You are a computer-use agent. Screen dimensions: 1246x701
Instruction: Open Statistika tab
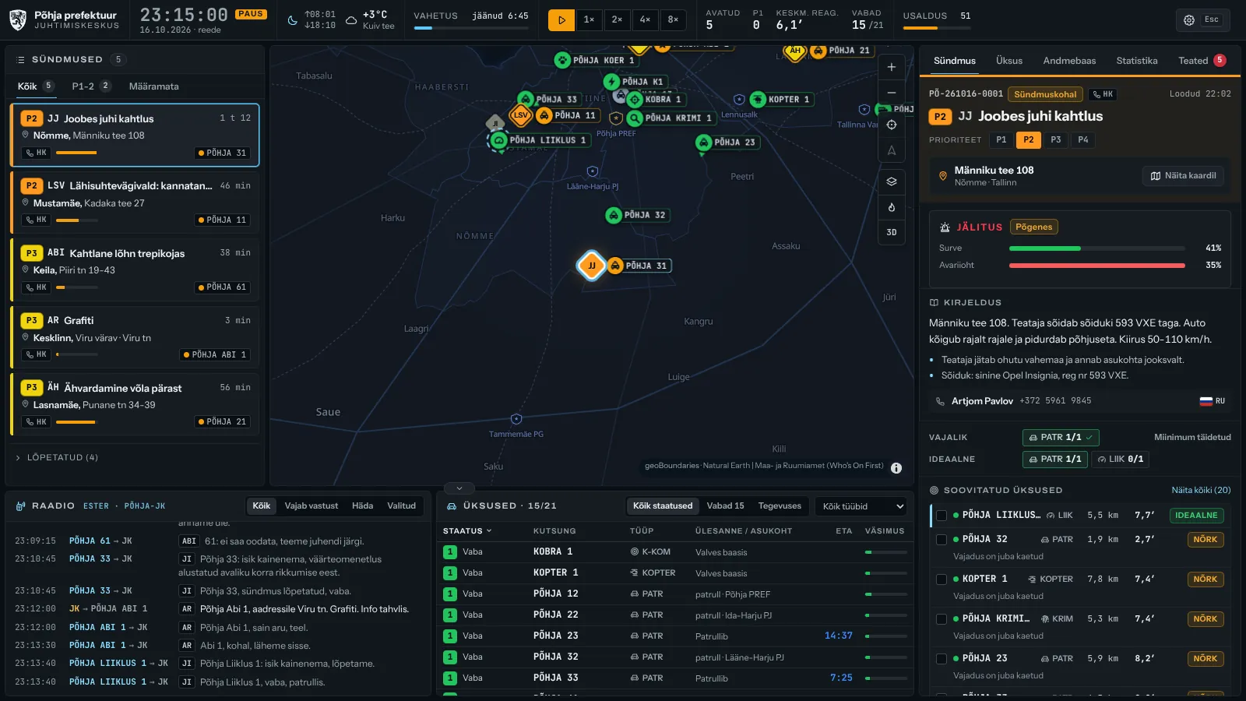[x=1137, y=61]
